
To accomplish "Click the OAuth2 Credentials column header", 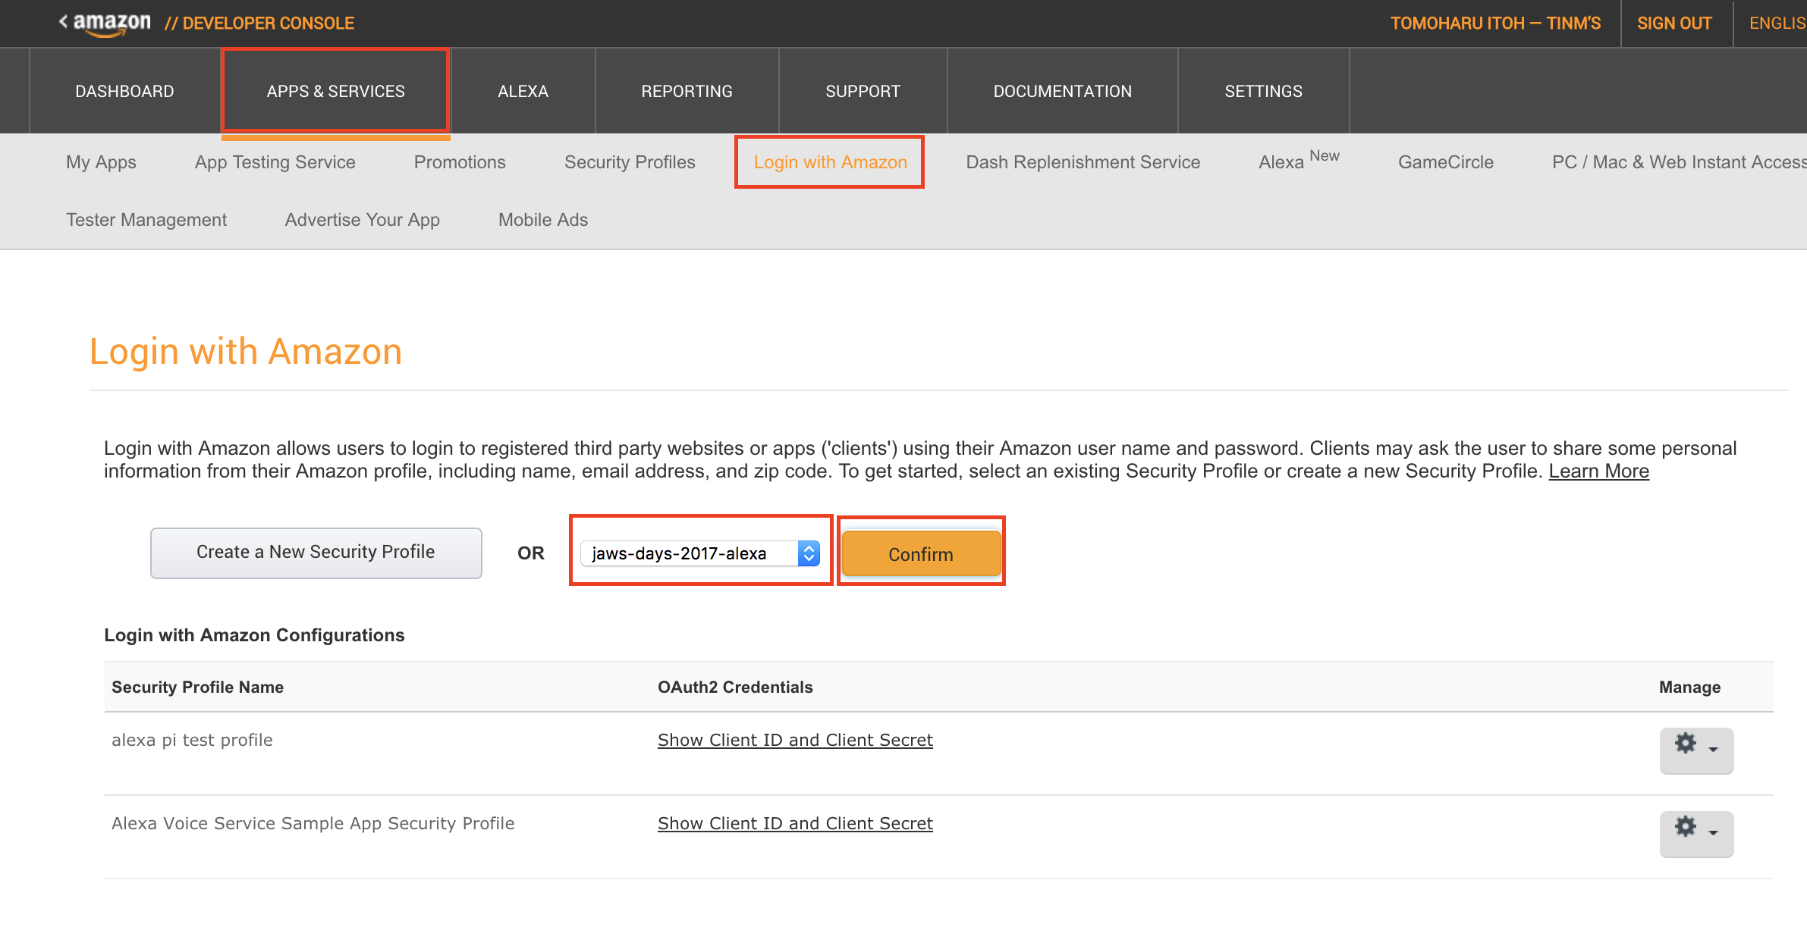I will pyautogui.click(x=735, y=687).
